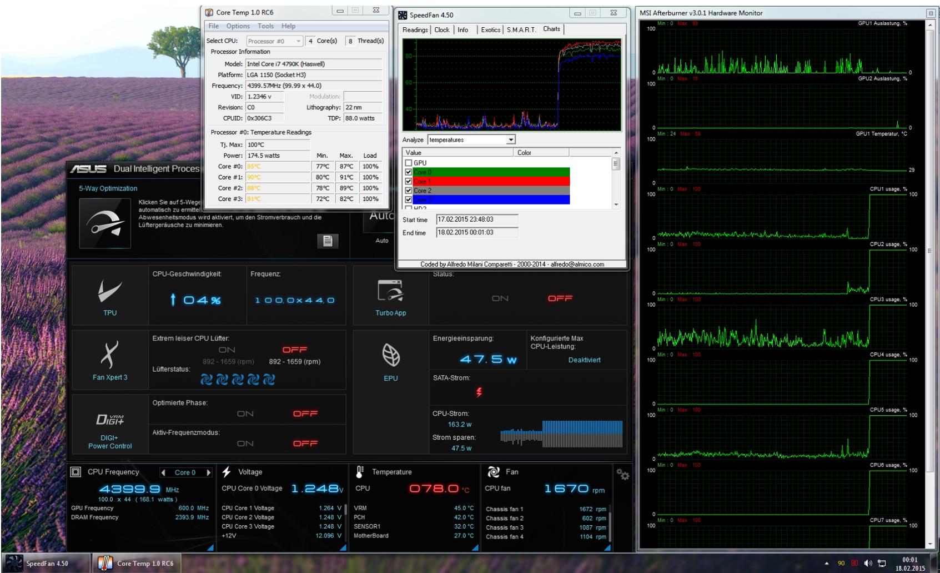940x573 pixels.
Task: Switch to the Exotics tab in SpeedFan
Action: (x=490, y=30)
